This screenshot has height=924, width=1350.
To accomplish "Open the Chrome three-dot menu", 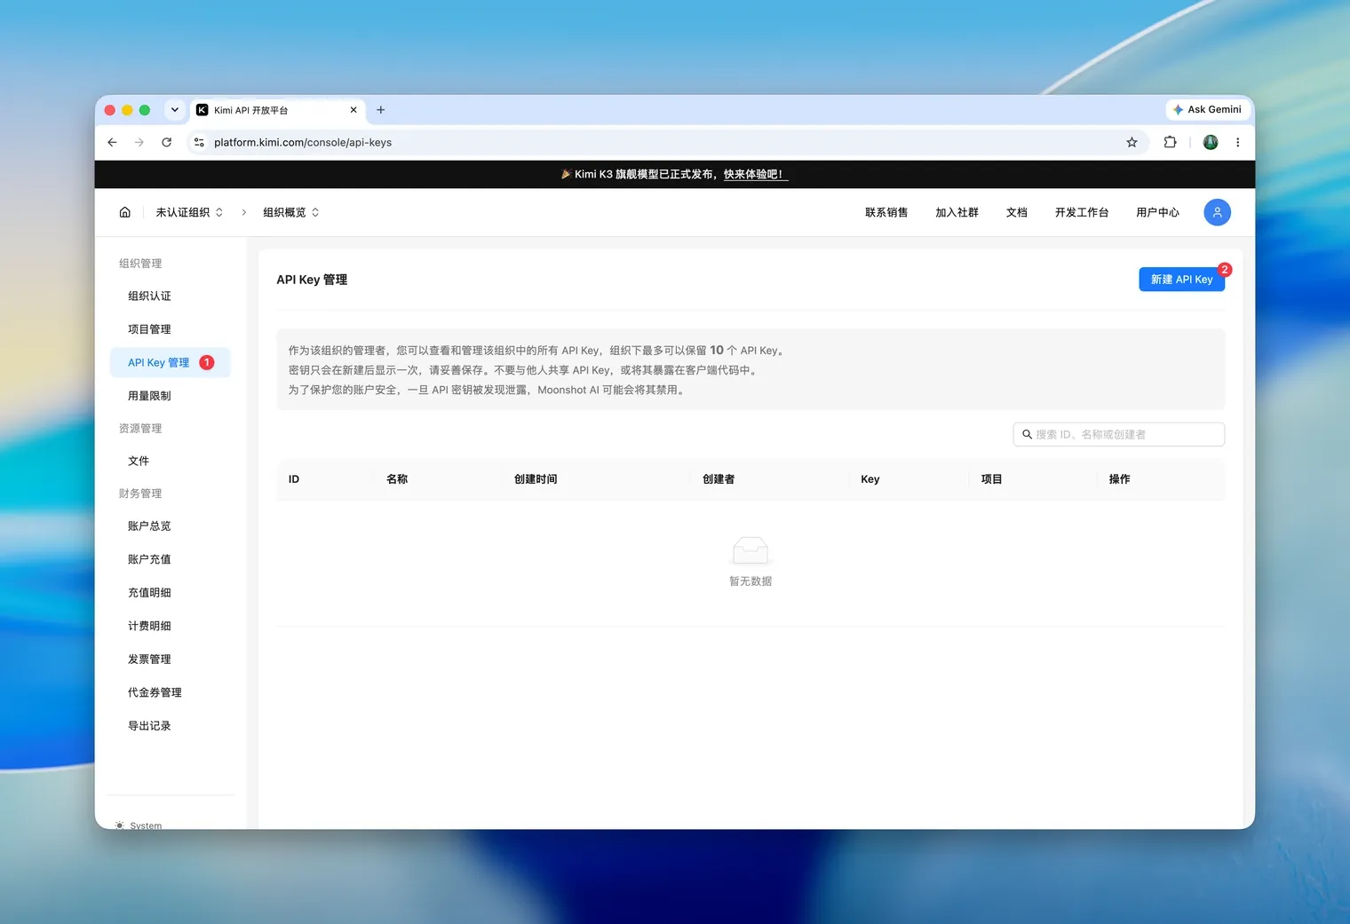I will (1237, 142).
